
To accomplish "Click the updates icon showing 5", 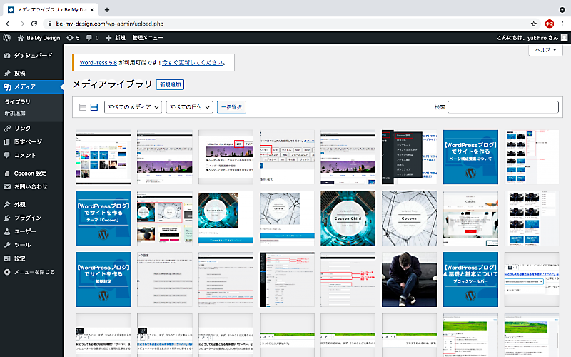I will click(72, 37).
